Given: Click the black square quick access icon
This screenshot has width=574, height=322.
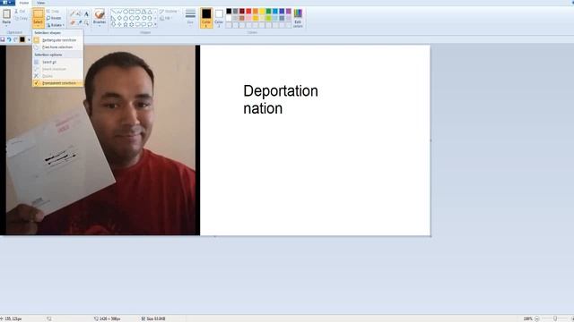Looking at the screenshot, I should 22,39.
